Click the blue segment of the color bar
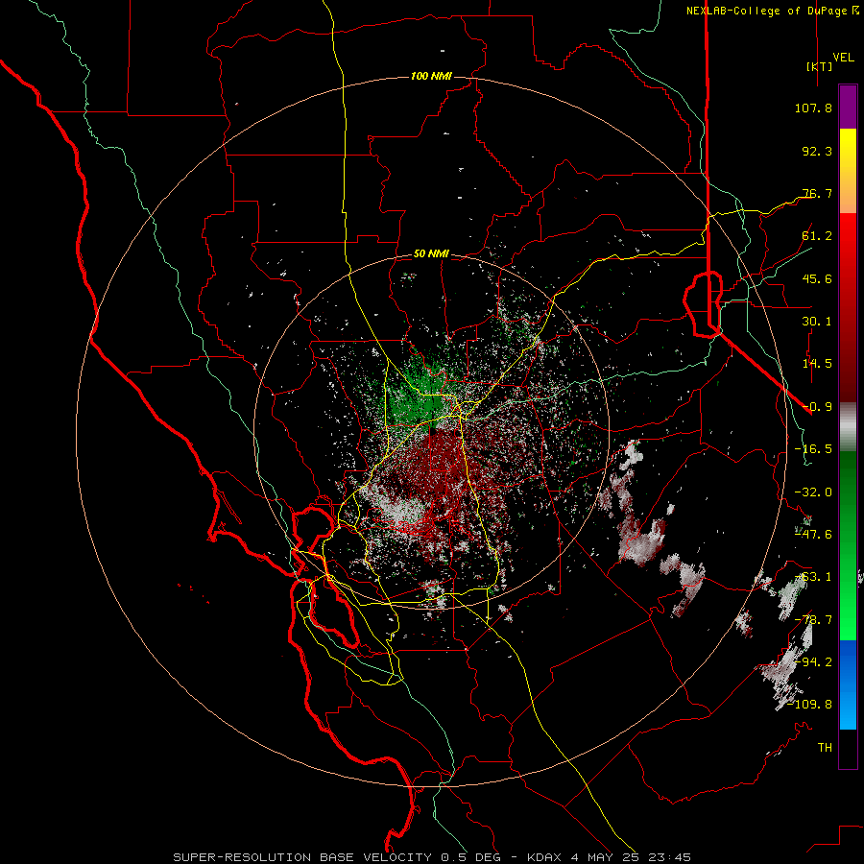864x864 pixels. (848, 684)
